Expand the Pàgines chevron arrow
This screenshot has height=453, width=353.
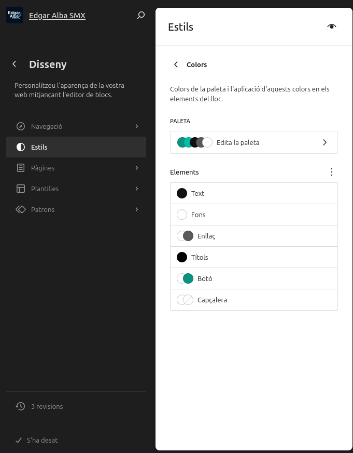tap(137, 168)
